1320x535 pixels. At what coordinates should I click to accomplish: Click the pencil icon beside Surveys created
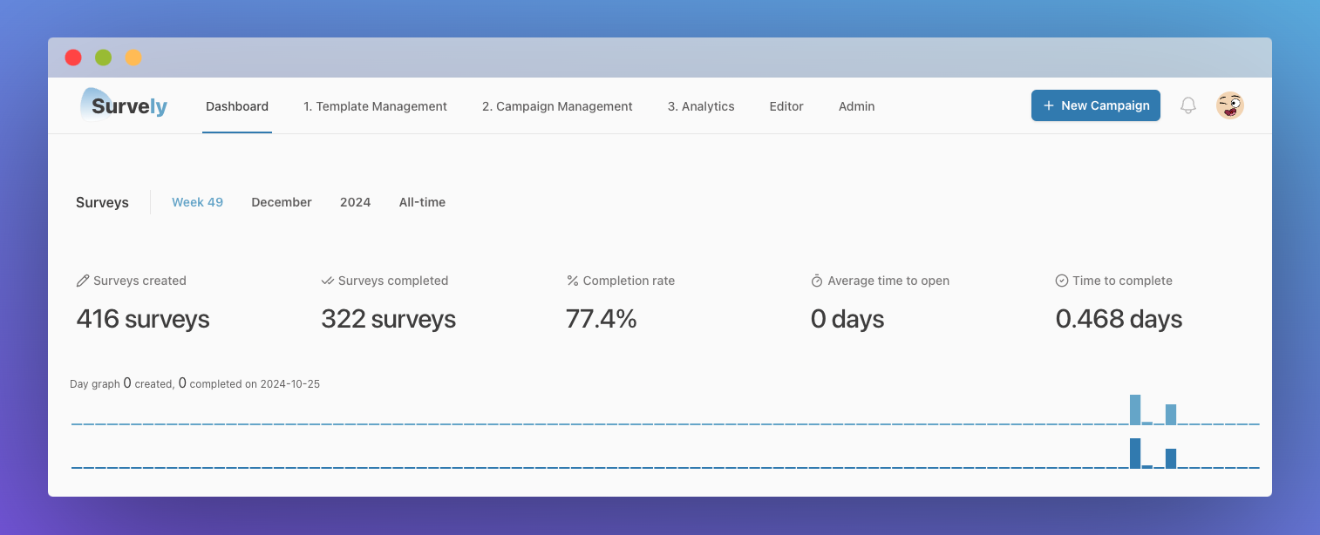pyautogui.click(x=81, y=280)
